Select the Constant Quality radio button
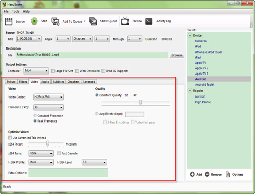This screenshot has height=194, width=255. coord(97,95)
